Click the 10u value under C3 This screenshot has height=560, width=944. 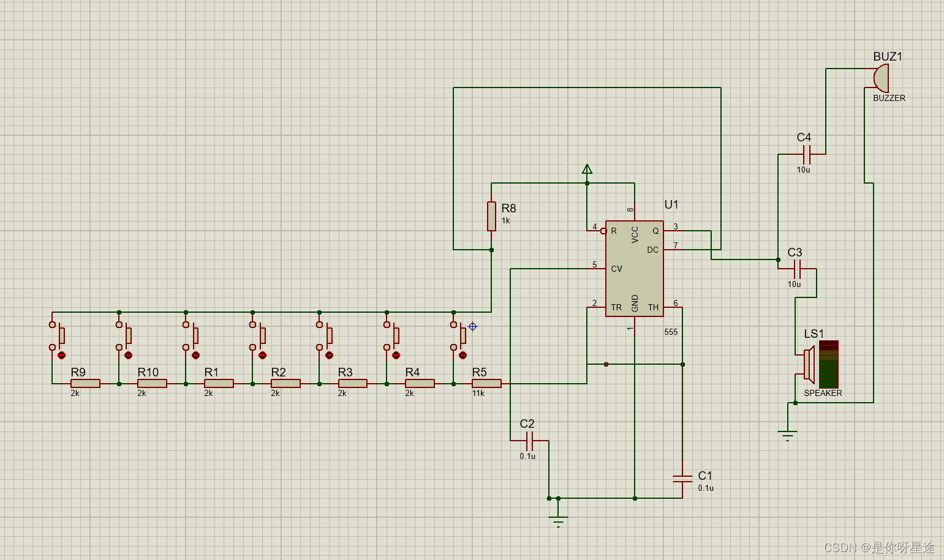794,285
